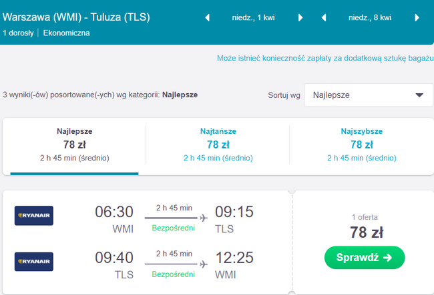Viewport: 434px width, 295px height.
Task: Click the plane icon on the WMI to TLS leg
Action: point(204,218)
